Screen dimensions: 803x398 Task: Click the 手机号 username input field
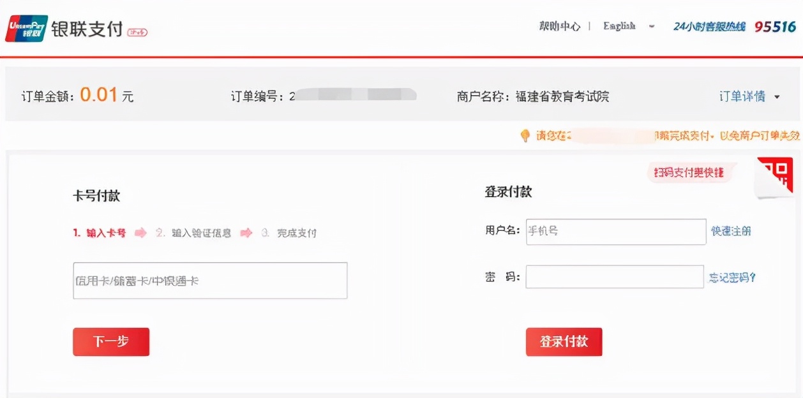[615, 232]
